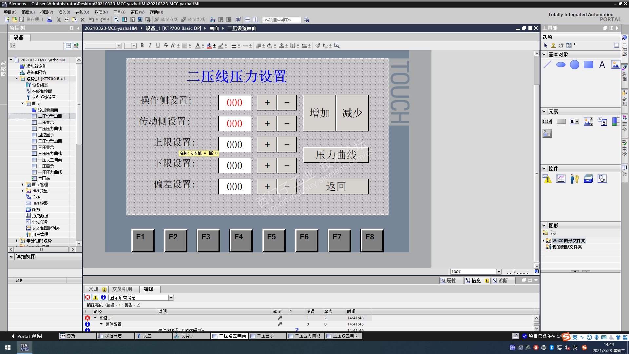Click the 压力曲线 button on screen

coord(336,155)
